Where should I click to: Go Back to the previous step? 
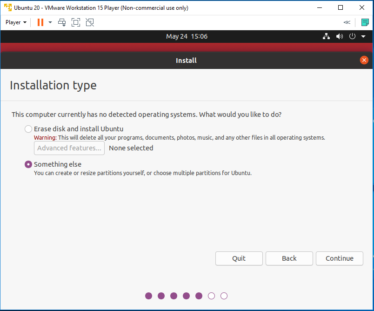289,258
